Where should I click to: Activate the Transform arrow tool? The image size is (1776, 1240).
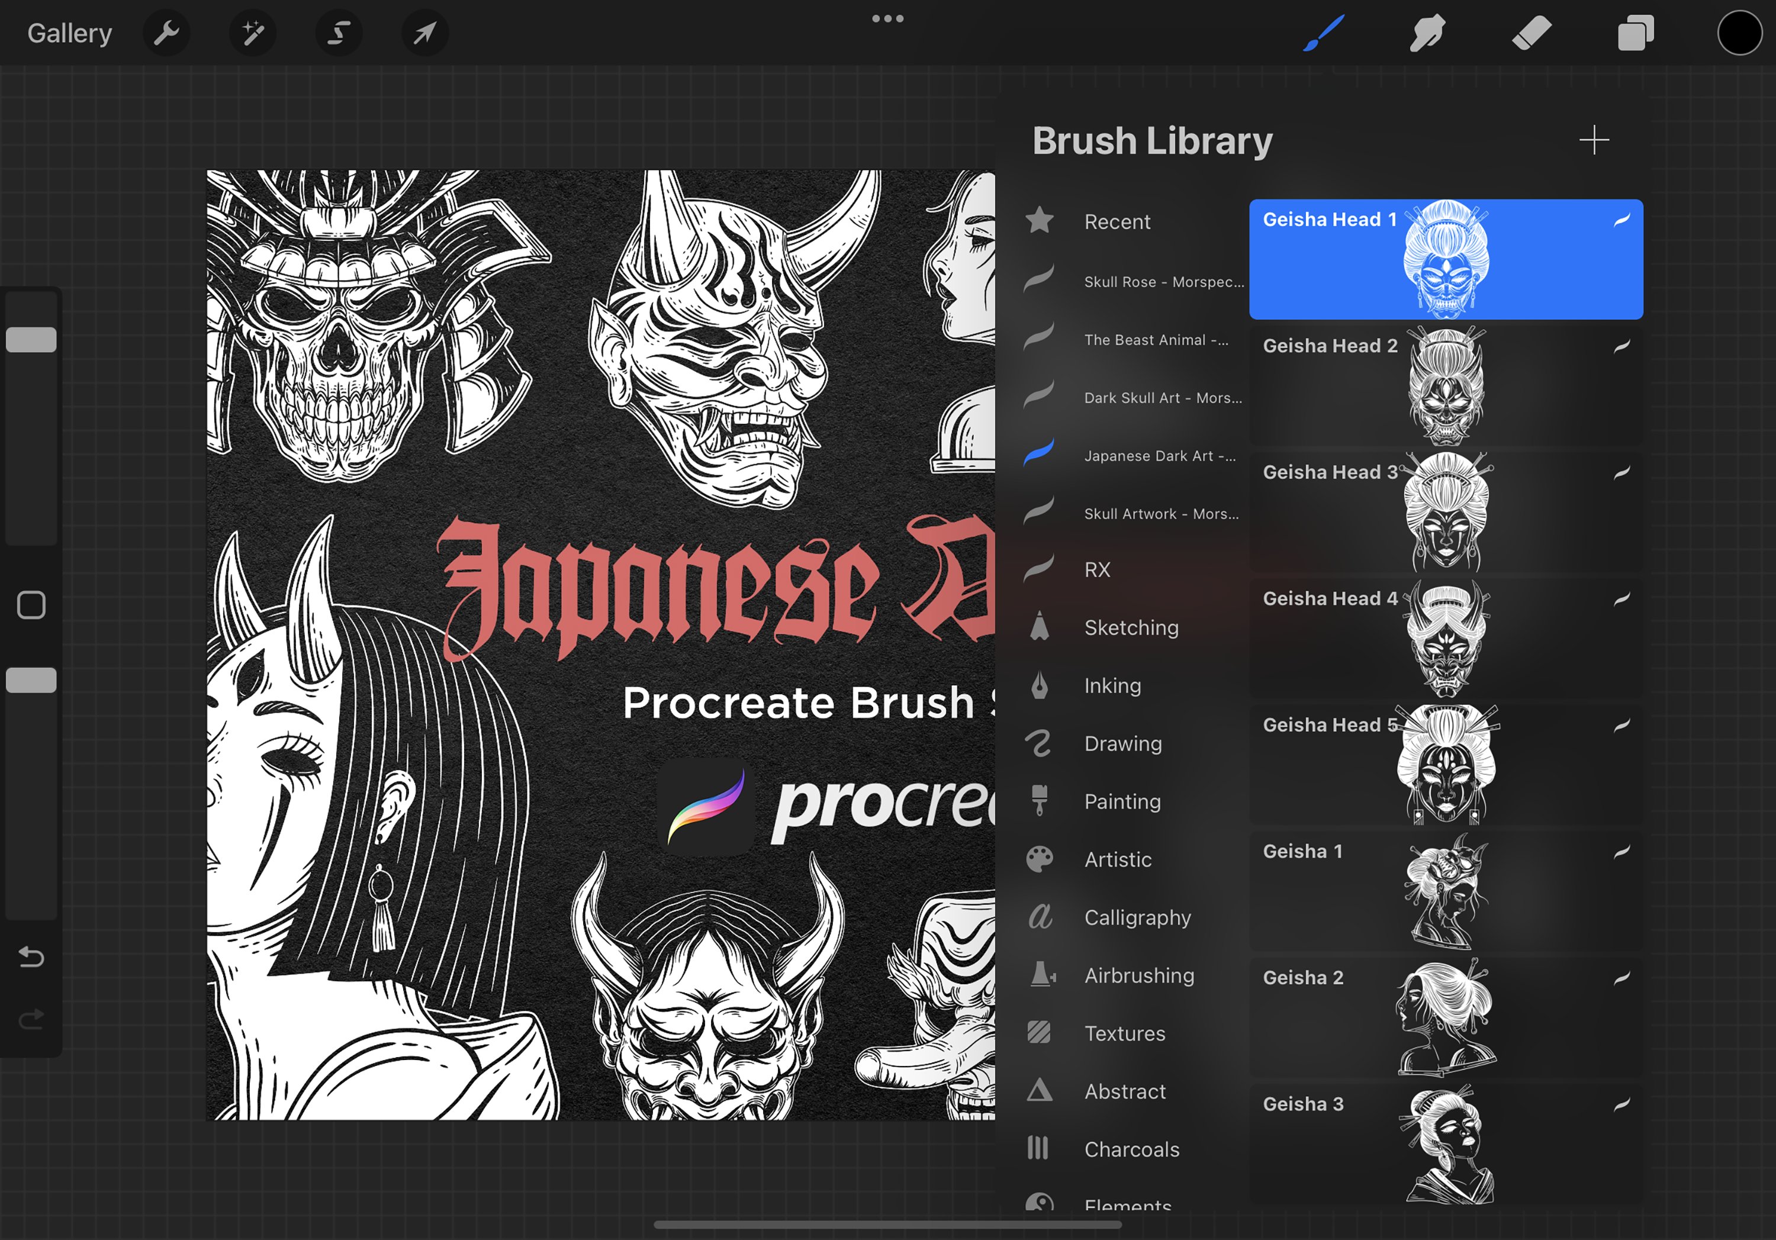point(424,33)
